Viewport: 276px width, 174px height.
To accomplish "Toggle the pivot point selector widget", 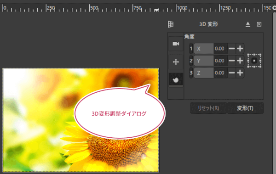I will point(254,61).
